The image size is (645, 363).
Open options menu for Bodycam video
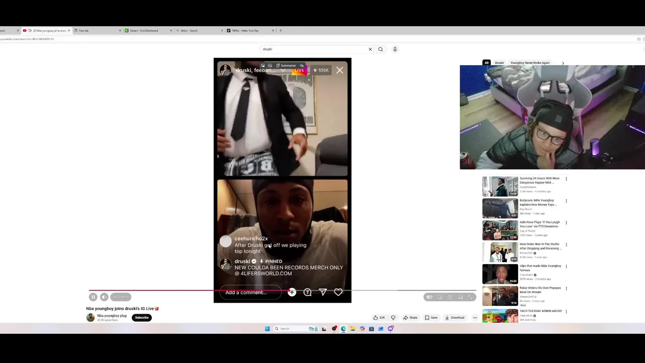(x=566, y=201)
